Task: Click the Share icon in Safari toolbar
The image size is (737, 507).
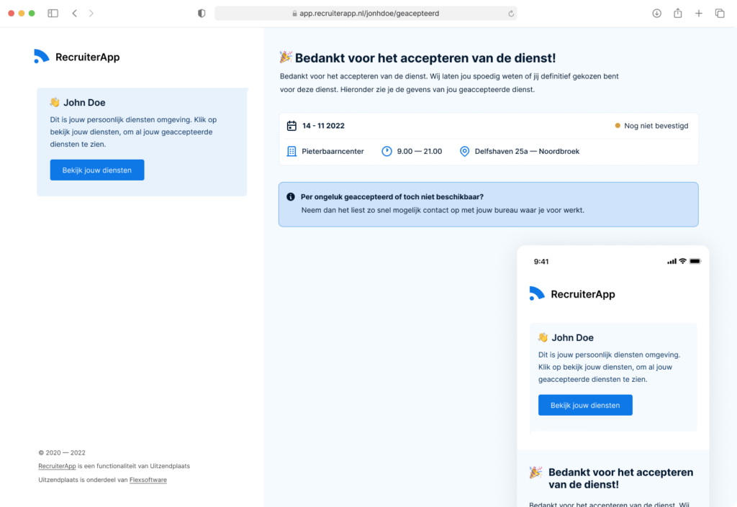Action: (x=677, y=14)
